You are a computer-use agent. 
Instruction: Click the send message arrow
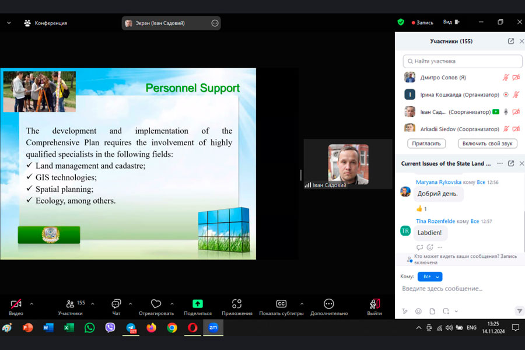click(x=519, y=311)
